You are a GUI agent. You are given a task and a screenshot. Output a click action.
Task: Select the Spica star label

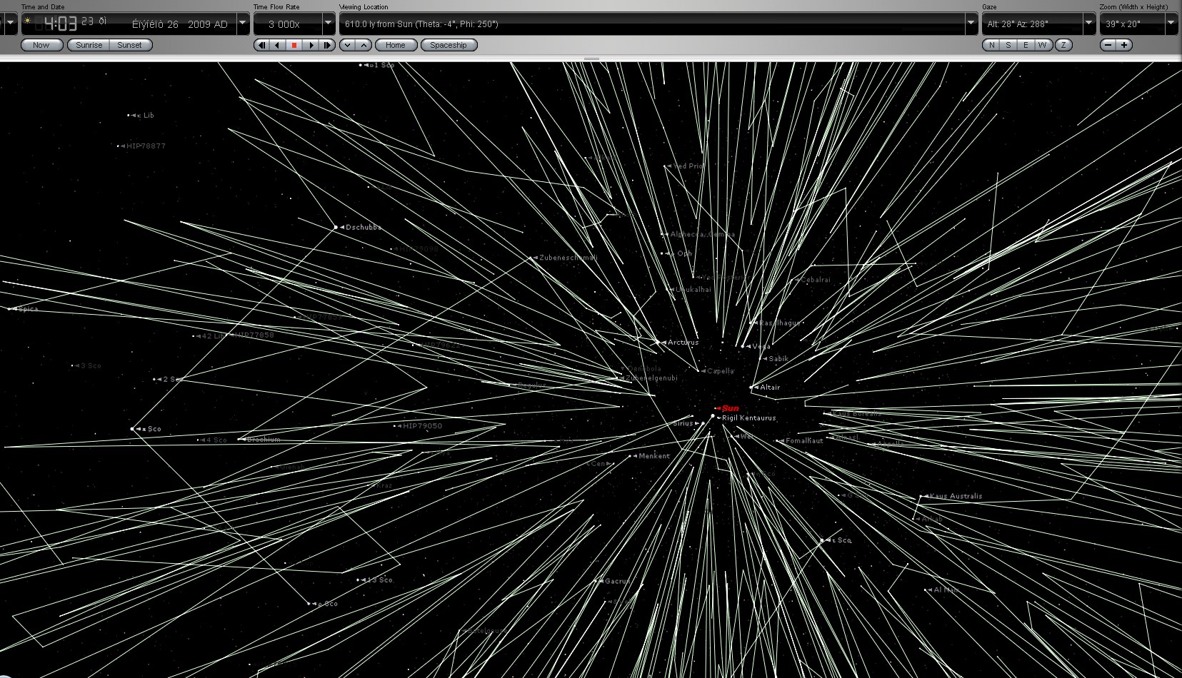pyautogui.click(x=28, y=309)
